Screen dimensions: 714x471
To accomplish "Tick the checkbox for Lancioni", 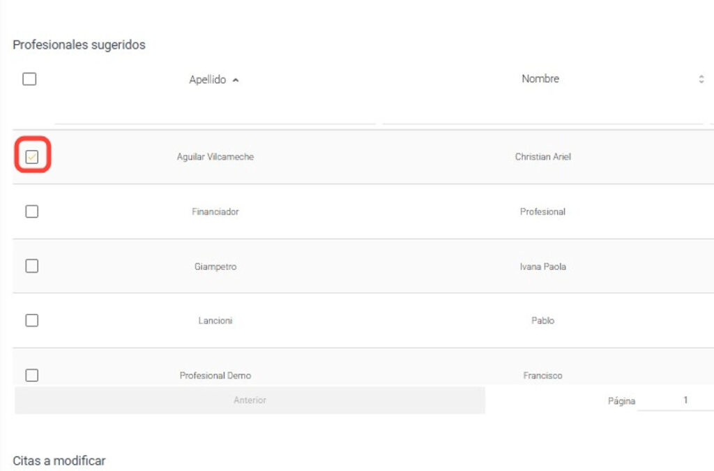I will coord(31,320).
